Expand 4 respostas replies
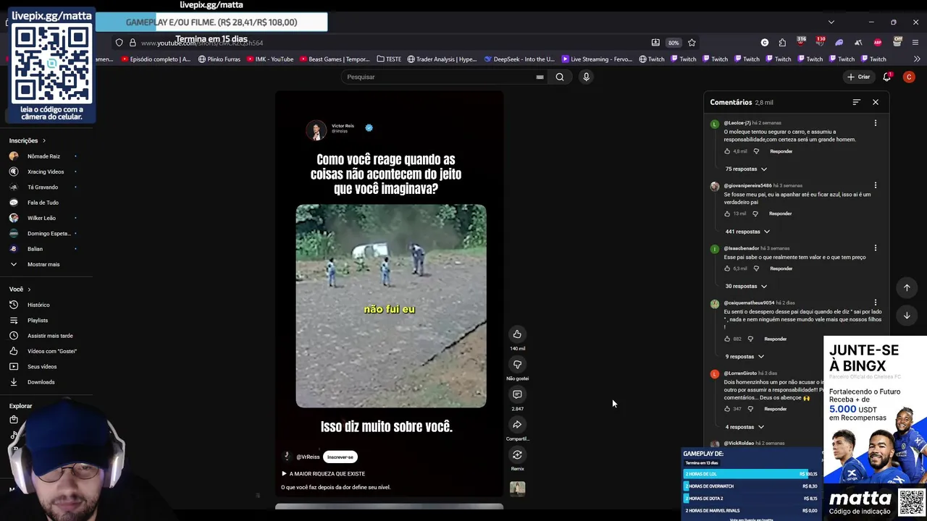Screen dimensions: 927x521 click(x=744, y=427)
